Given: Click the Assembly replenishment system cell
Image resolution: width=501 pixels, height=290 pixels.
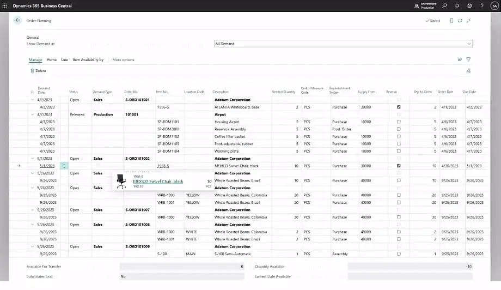Looking at the screenshot, I should (x=340, y=254).
